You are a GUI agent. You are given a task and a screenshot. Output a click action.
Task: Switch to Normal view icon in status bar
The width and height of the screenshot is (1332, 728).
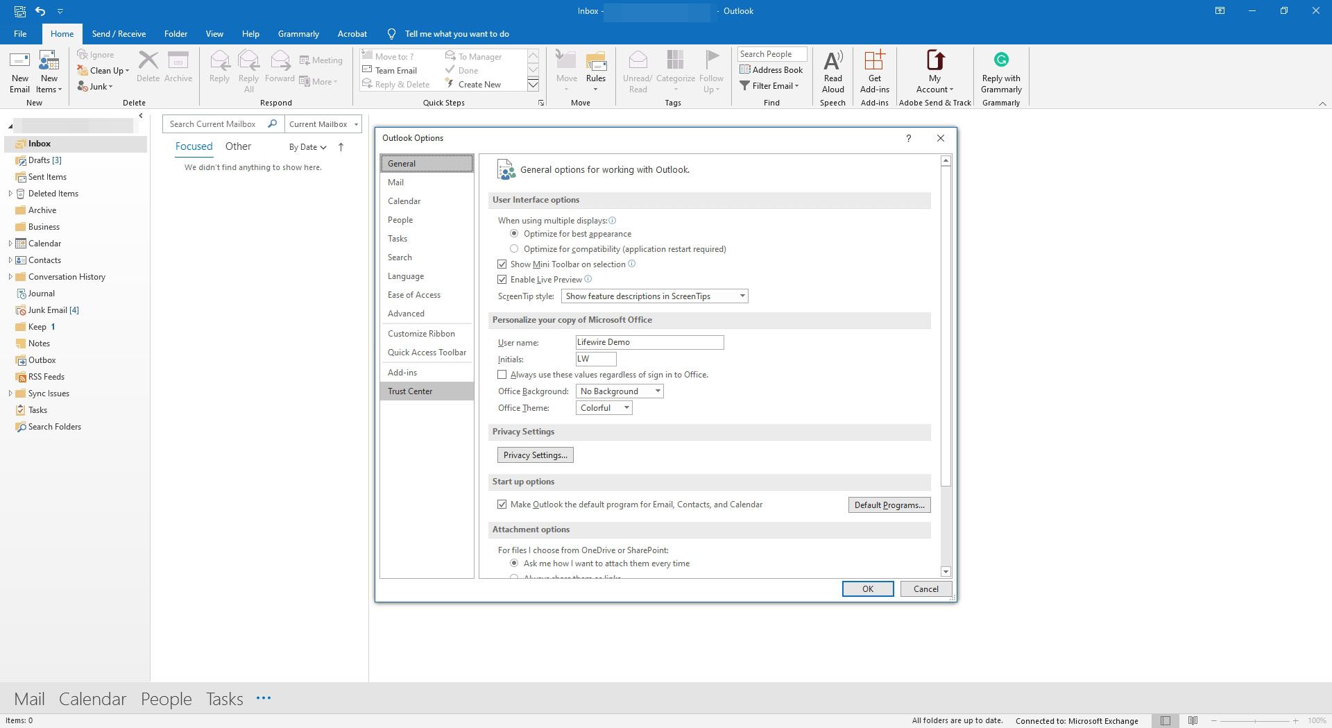(x=1165, y=720)
